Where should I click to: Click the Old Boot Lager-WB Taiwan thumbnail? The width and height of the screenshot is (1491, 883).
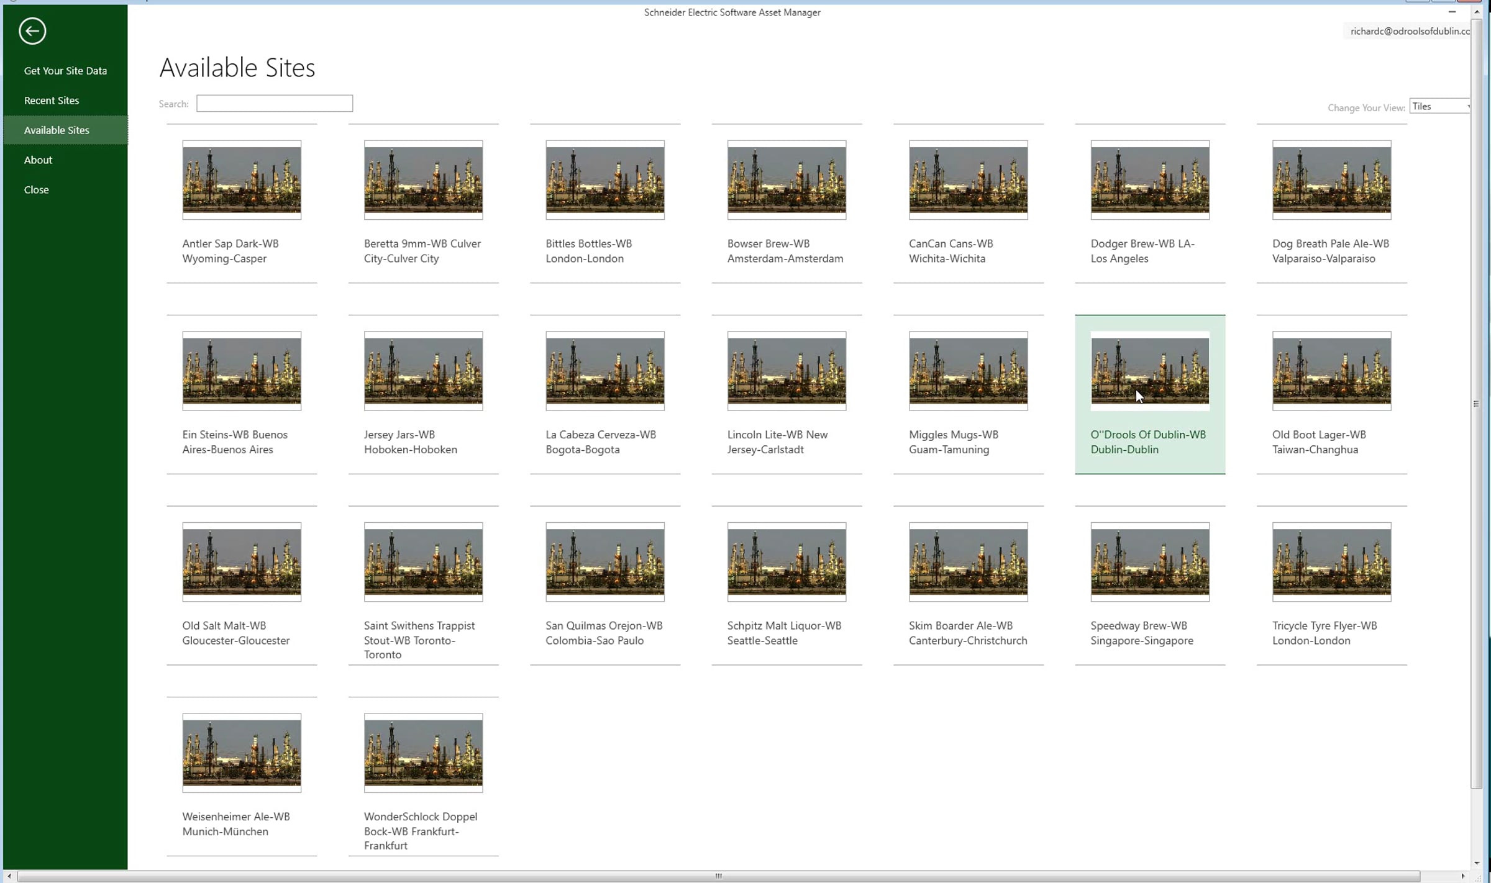pyautogui.click(x=1331, y=371)
